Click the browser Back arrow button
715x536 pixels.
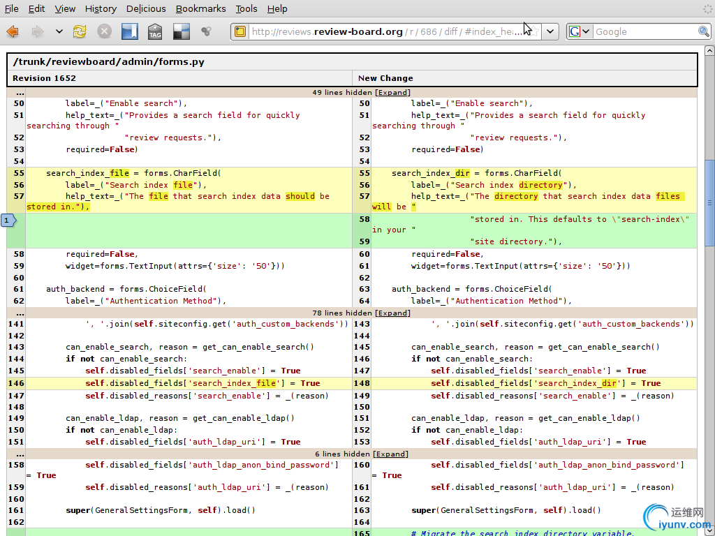coord(13,31)
